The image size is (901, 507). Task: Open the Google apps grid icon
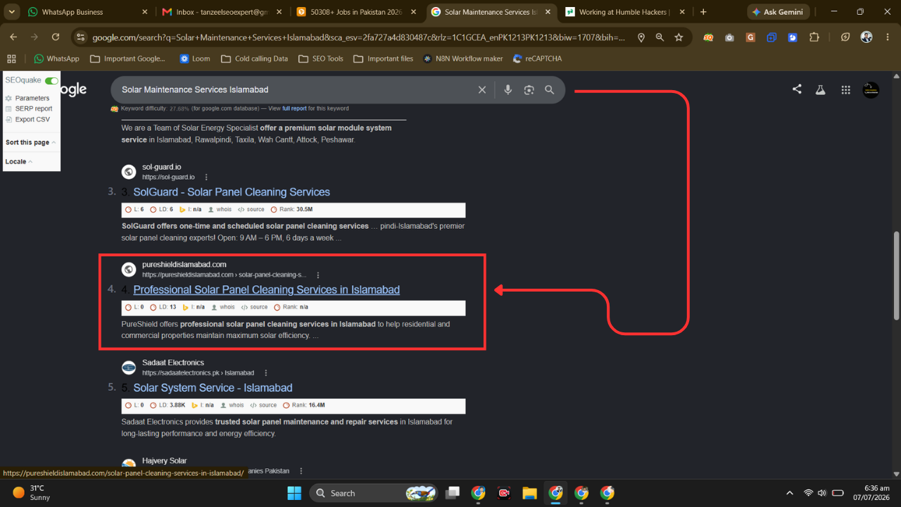point(846,89)
